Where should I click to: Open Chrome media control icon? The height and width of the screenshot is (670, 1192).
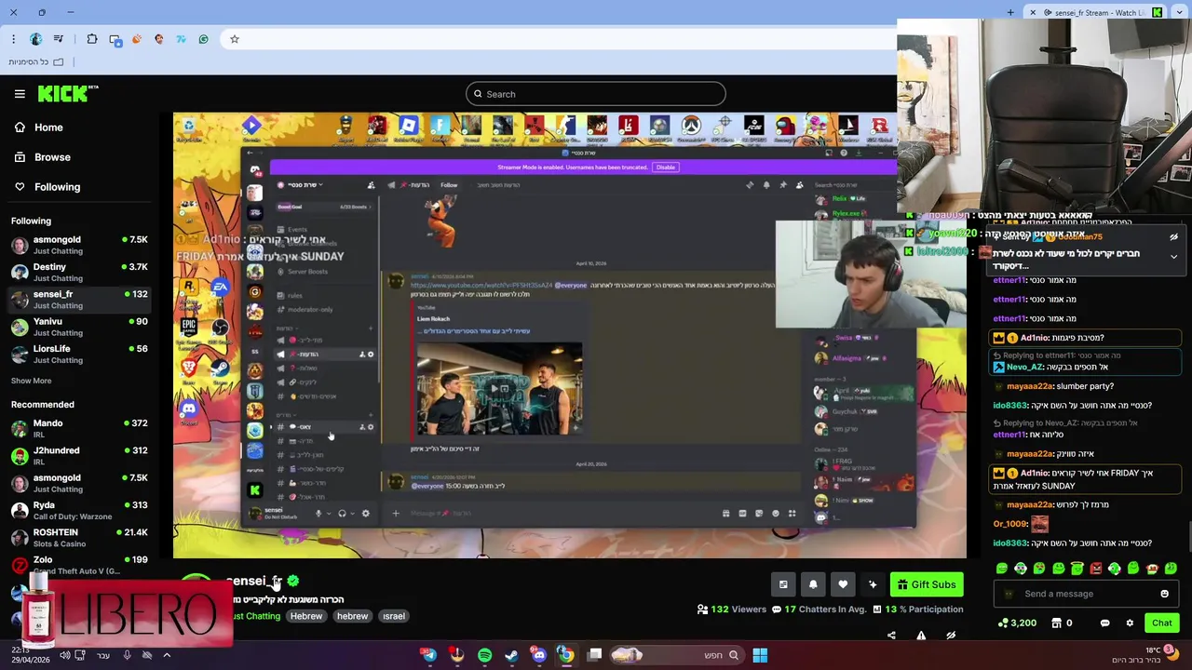point(60,39)
